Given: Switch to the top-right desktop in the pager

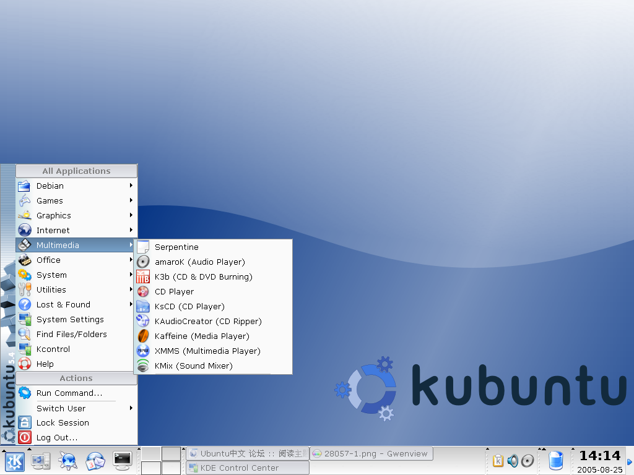Looking at the screenshot, I should (x=171, y=453).
